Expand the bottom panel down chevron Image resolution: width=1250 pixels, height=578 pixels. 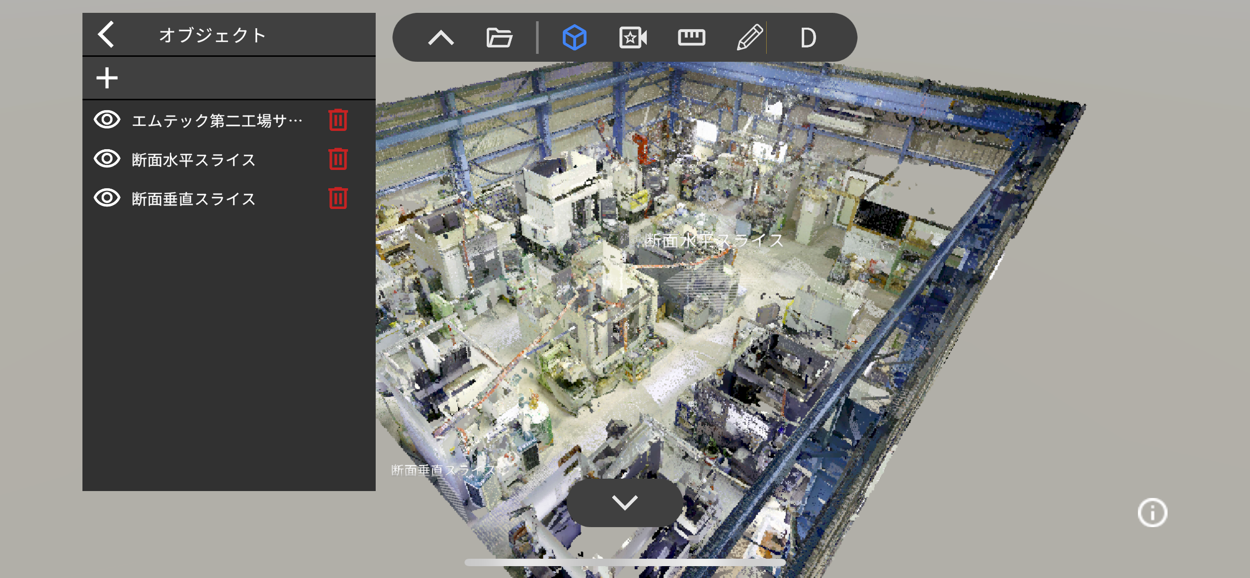coord(625,502)
